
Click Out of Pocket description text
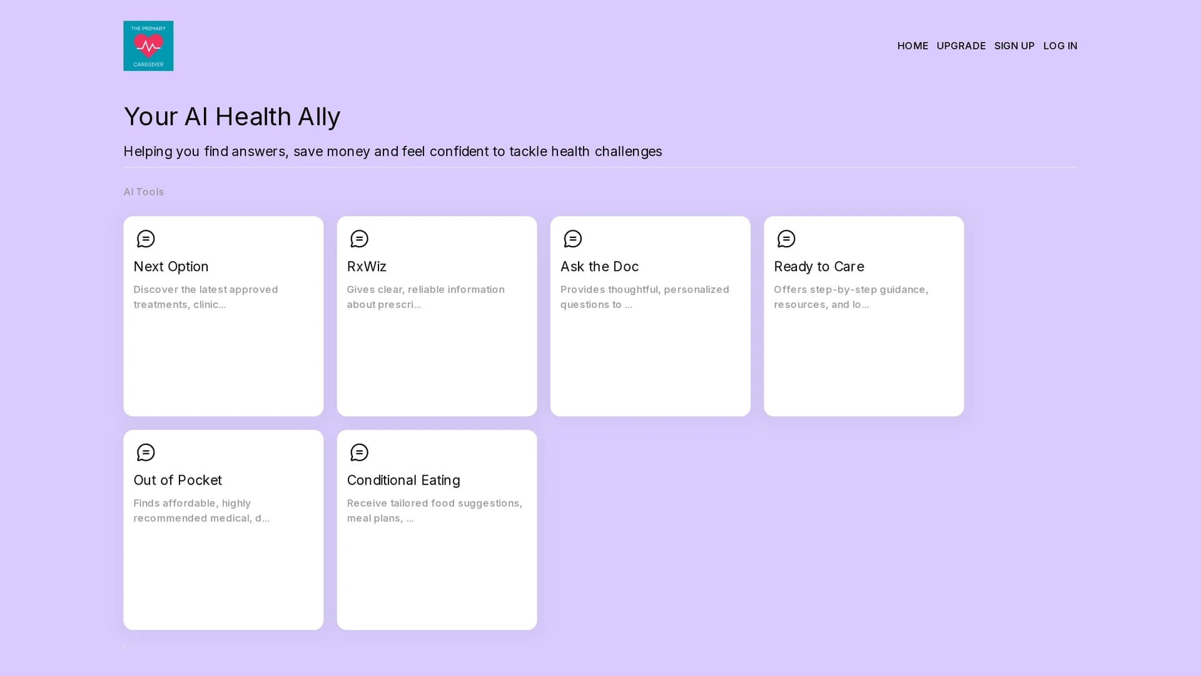(201, 510)
